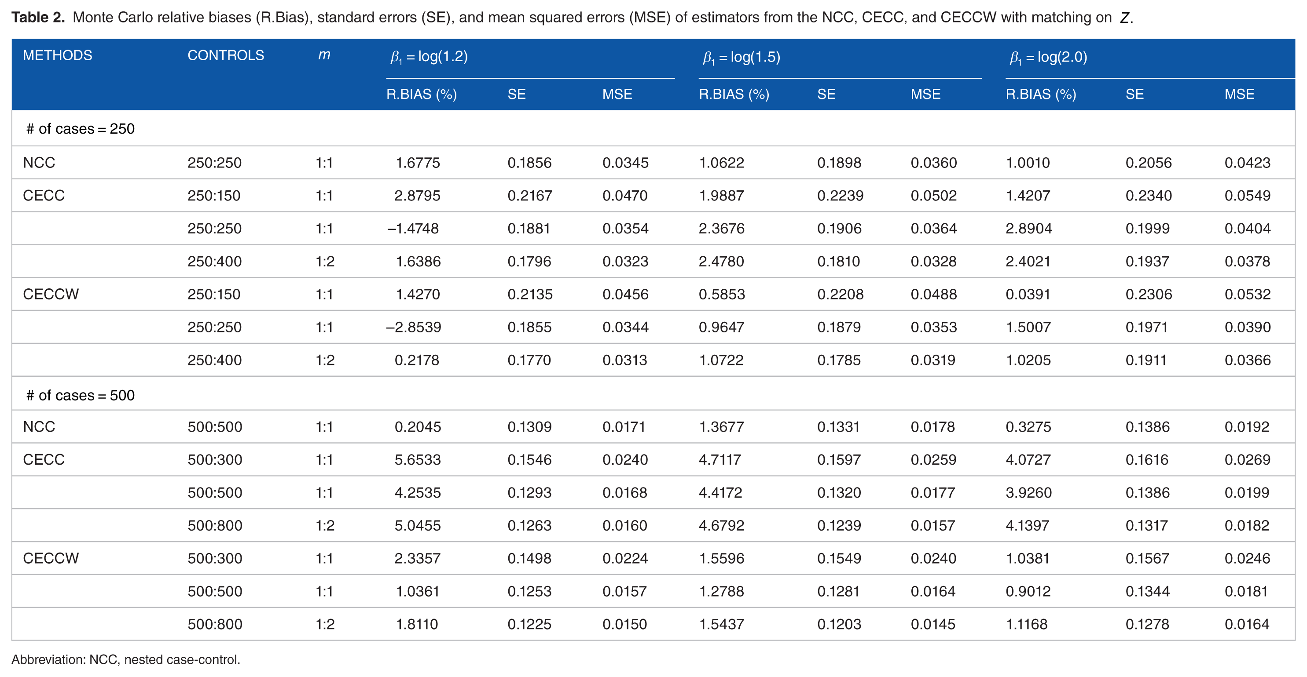Click the CONTROLS column header

point(226,55)
